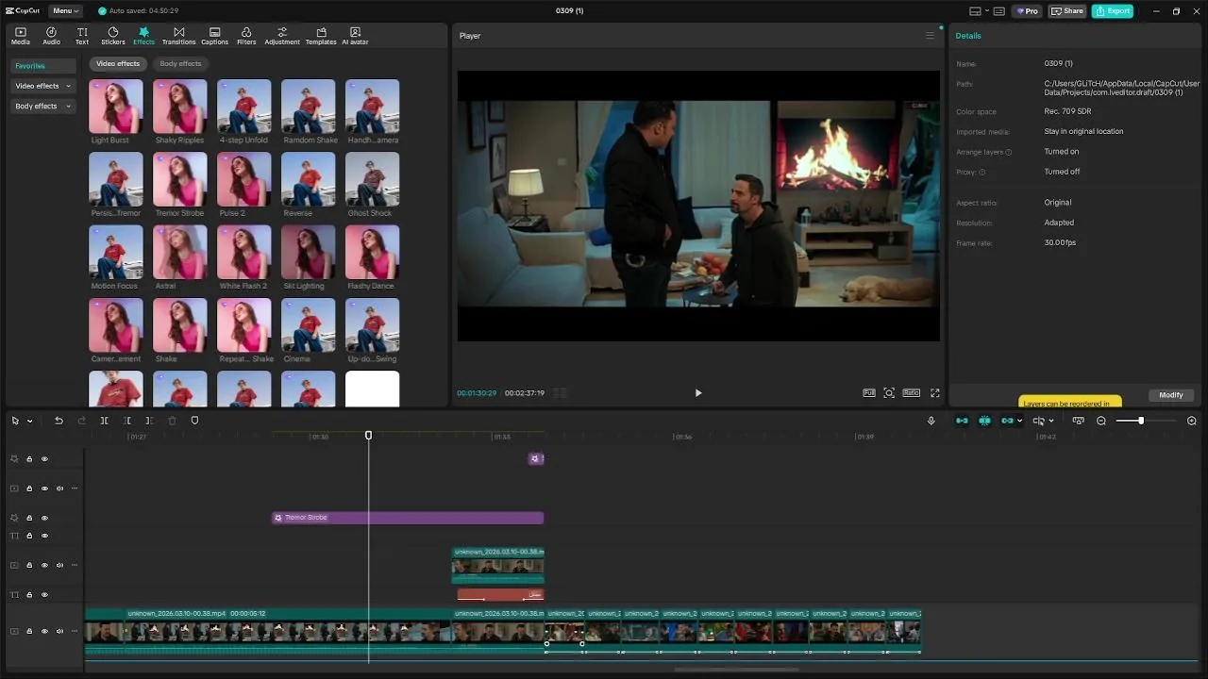The height and width of the screenshot is (679, 1208).
Task: Hide the bottom main video track
Action: pos(44,632)
